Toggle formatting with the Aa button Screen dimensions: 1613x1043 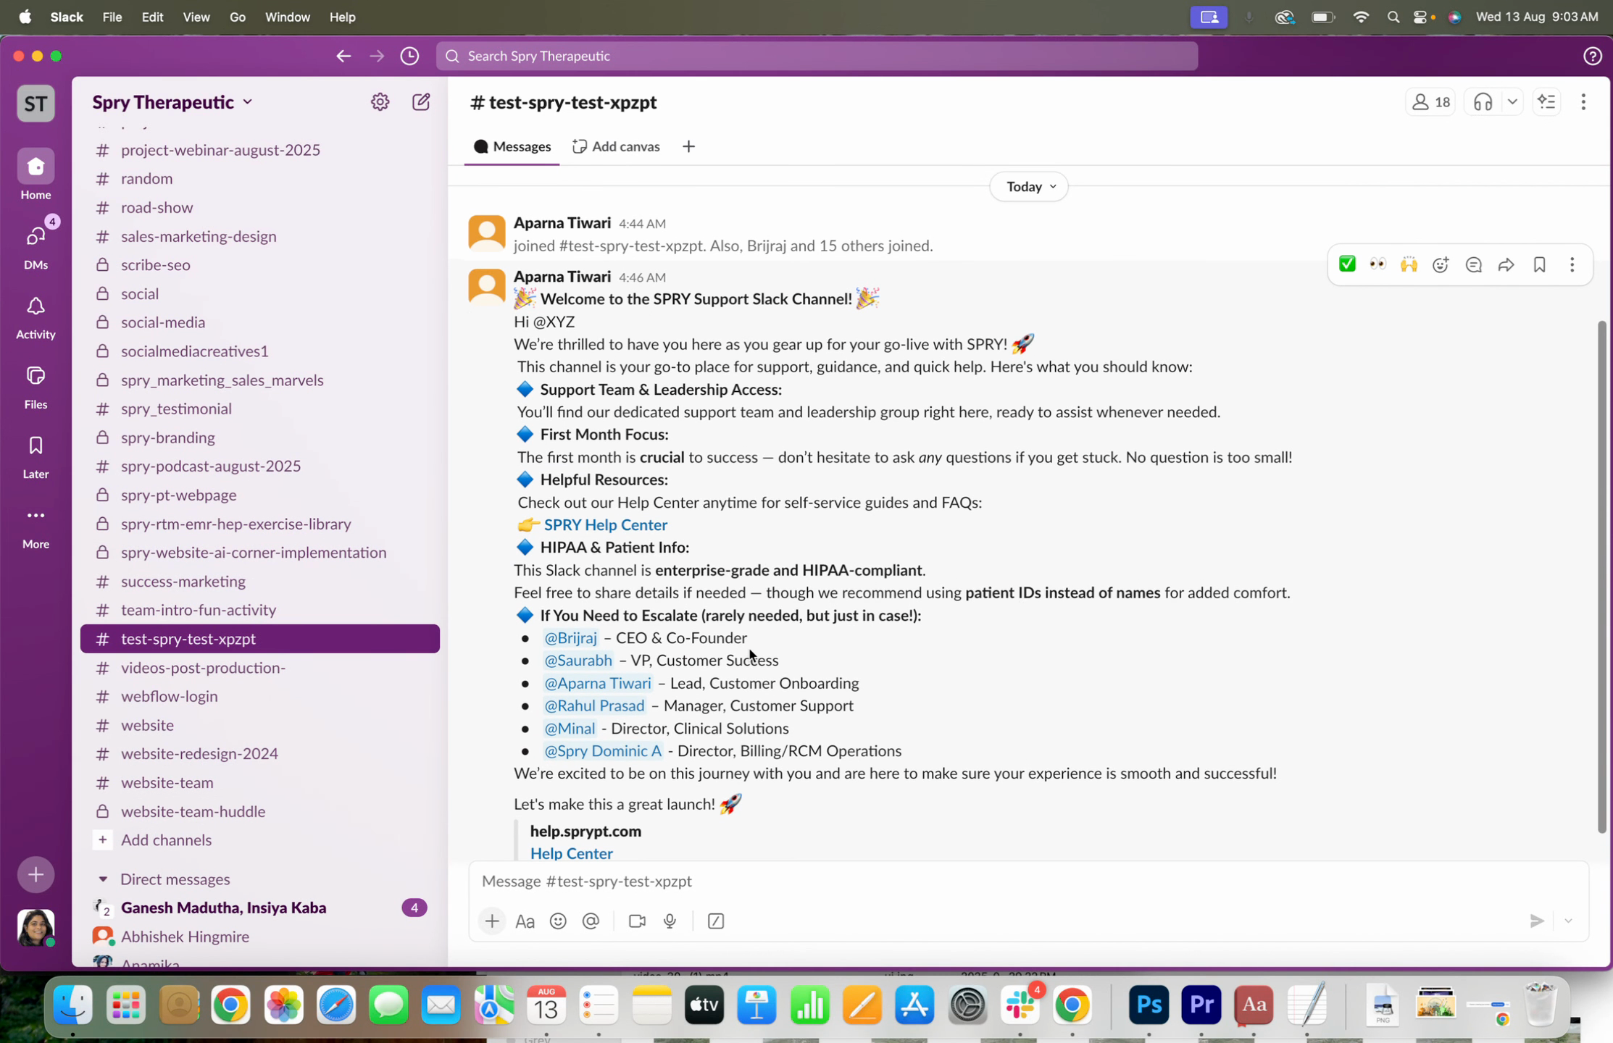pyautogui.click(x=525, y=921)
